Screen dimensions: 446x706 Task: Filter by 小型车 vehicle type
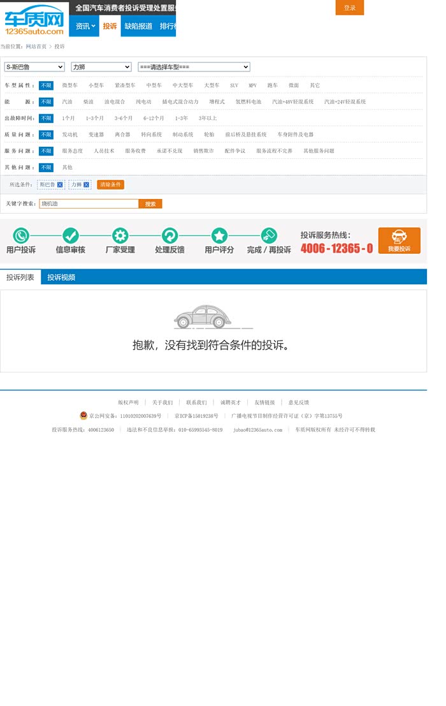(x=96, y=85)
